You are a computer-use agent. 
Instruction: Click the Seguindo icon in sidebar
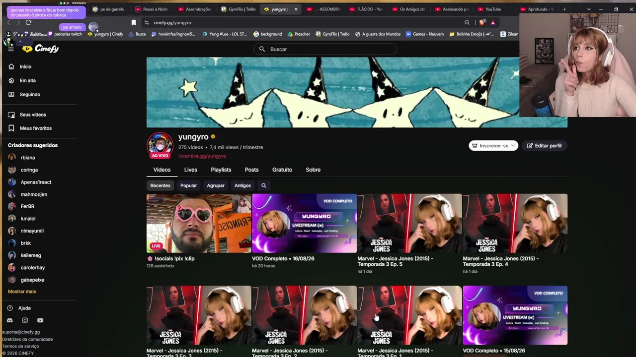(x=11, y=94)
